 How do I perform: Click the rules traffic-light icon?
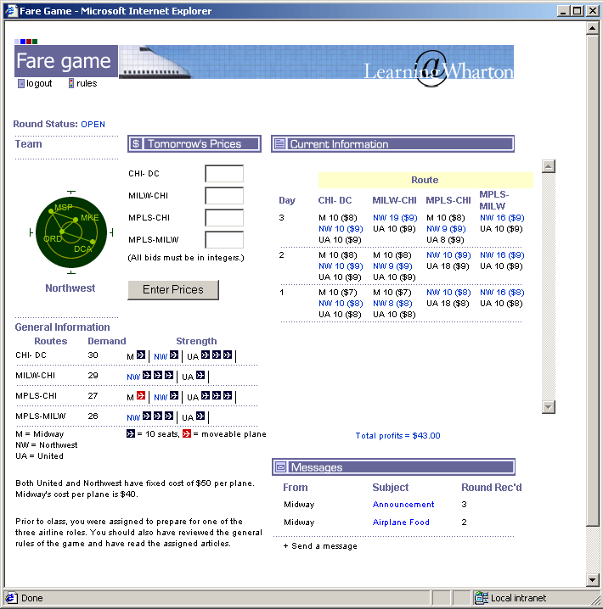71,83
